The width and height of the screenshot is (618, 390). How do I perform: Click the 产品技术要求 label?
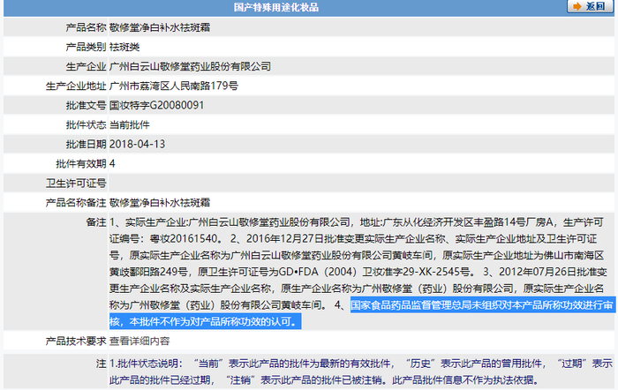pos(76,341)
